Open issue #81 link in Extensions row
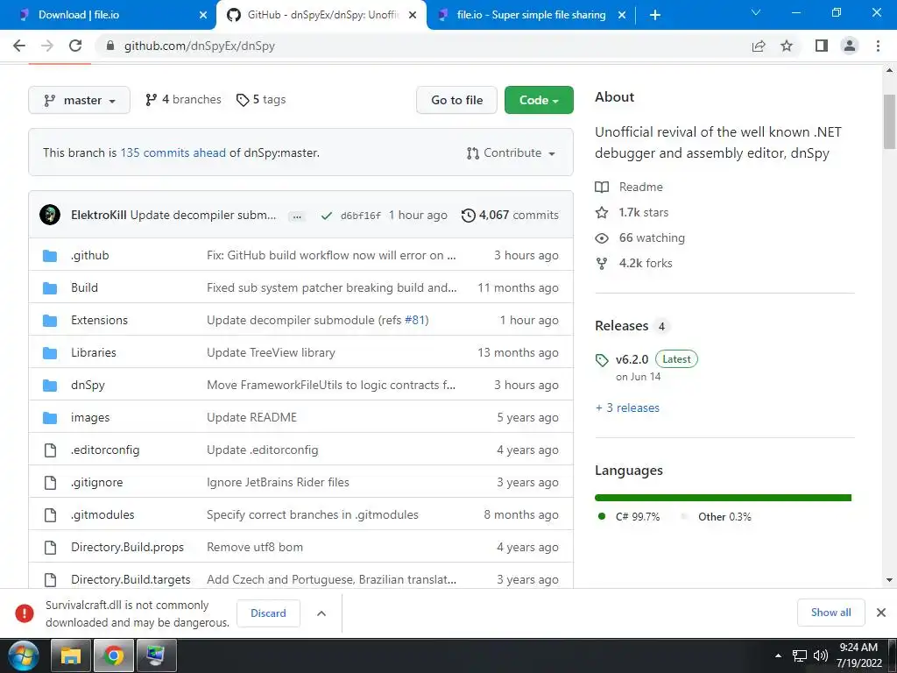Viewport: 897px width, 673px height. 414,321
